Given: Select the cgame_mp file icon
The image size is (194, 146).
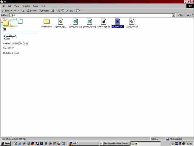Looking at the screenshot, I should tap(61, 22).
